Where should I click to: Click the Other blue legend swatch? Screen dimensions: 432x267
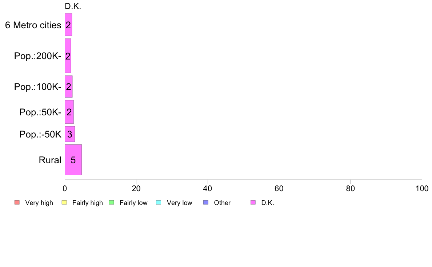tap(206, 203)
